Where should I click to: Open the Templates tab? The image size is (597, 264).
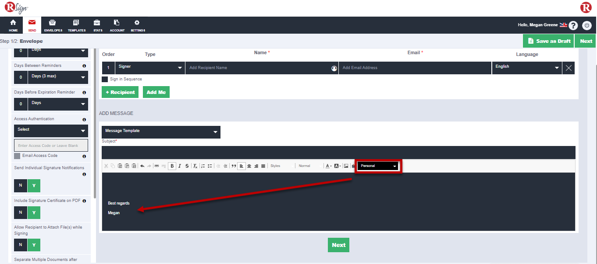click(x=77, y=26)
